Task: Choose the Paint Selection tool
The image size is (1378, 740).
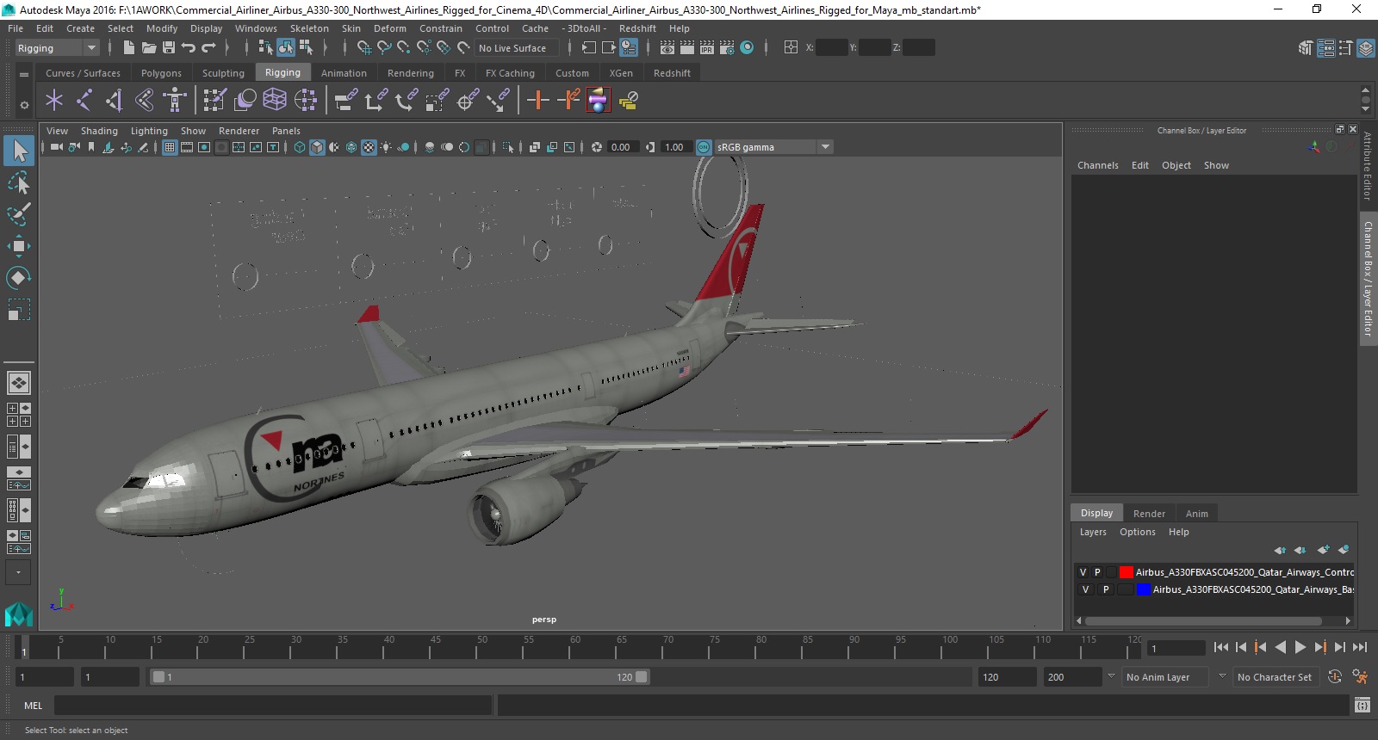Action: 19,213
